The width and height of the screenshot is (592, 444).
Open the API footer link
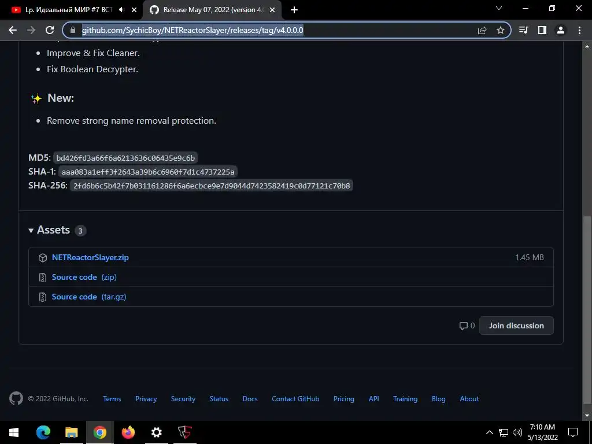(374, 399)
